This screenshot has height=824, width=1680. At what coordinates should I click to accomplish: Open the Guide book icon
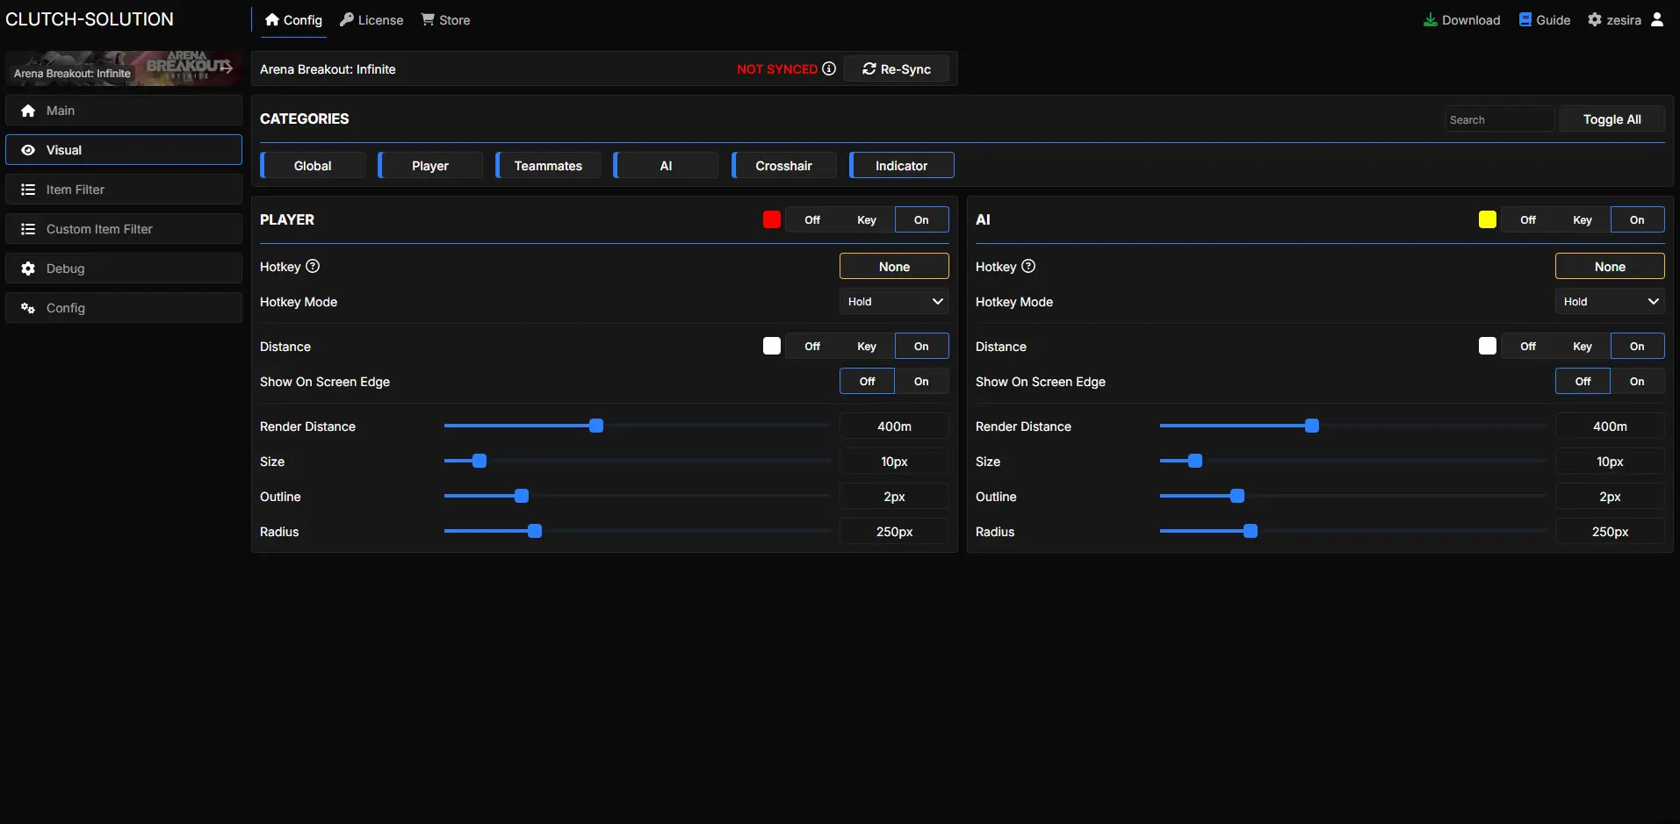tap(1525, 20)
